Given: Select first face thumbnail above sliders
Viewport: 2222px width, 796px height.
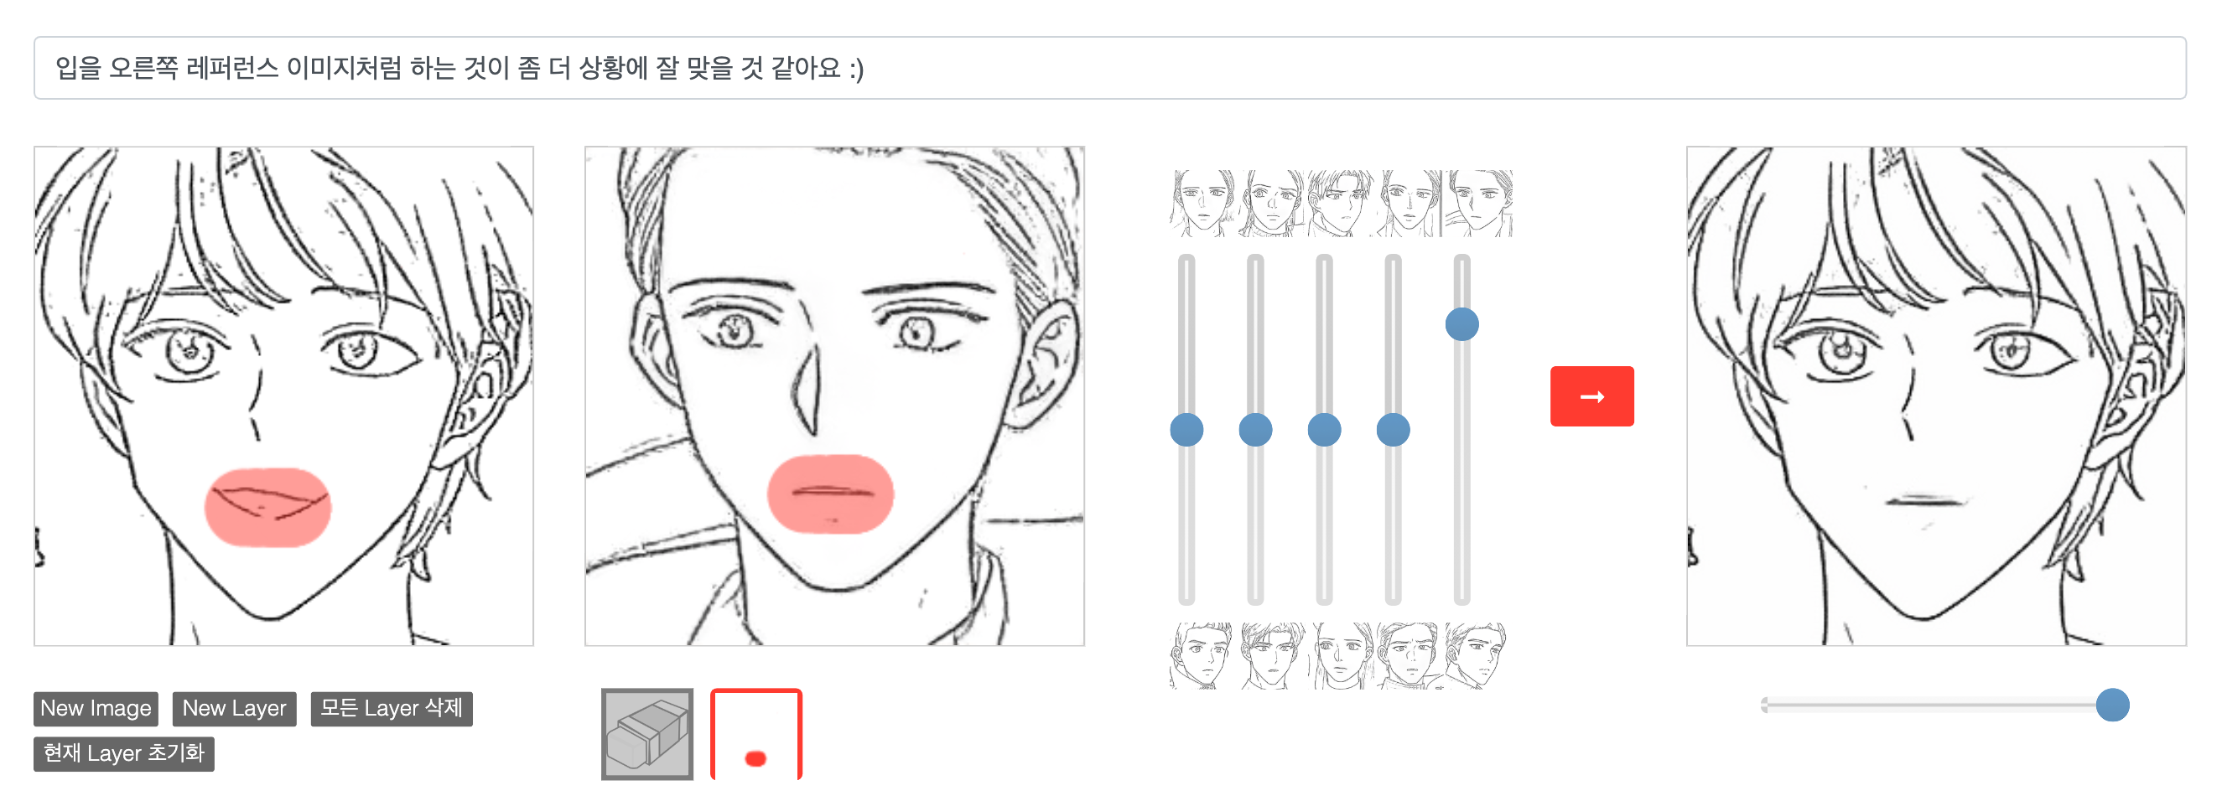Looking at the screenshot, I should [x=1202, y=203].
